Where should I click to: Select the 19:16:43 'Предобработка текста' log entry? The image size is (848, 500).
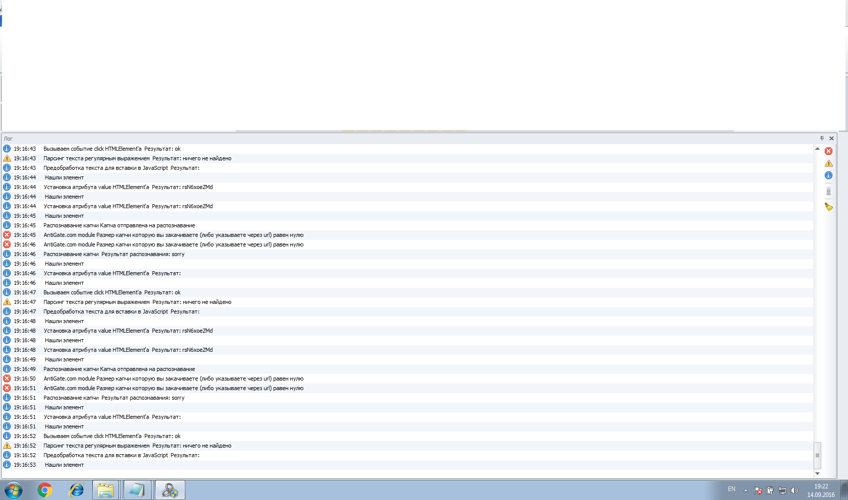click(407, 168)
